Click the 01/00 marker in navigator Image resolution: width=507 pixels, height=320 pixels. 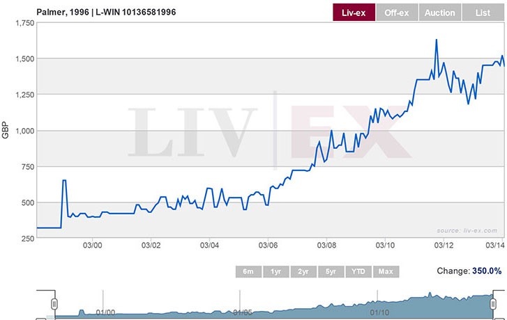pyautogui.click(x=106, y=312)
